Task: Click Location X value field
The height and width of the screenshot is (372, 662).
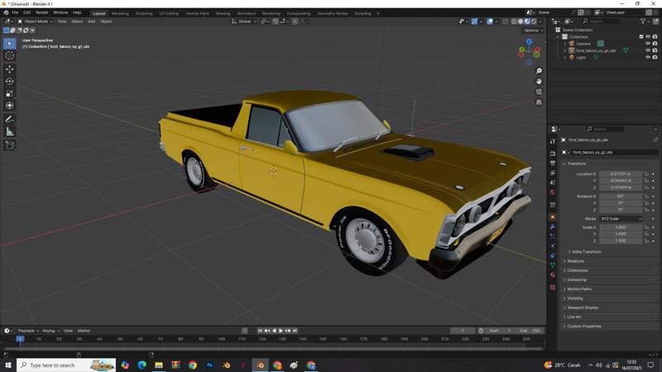Action: point(621,174)
